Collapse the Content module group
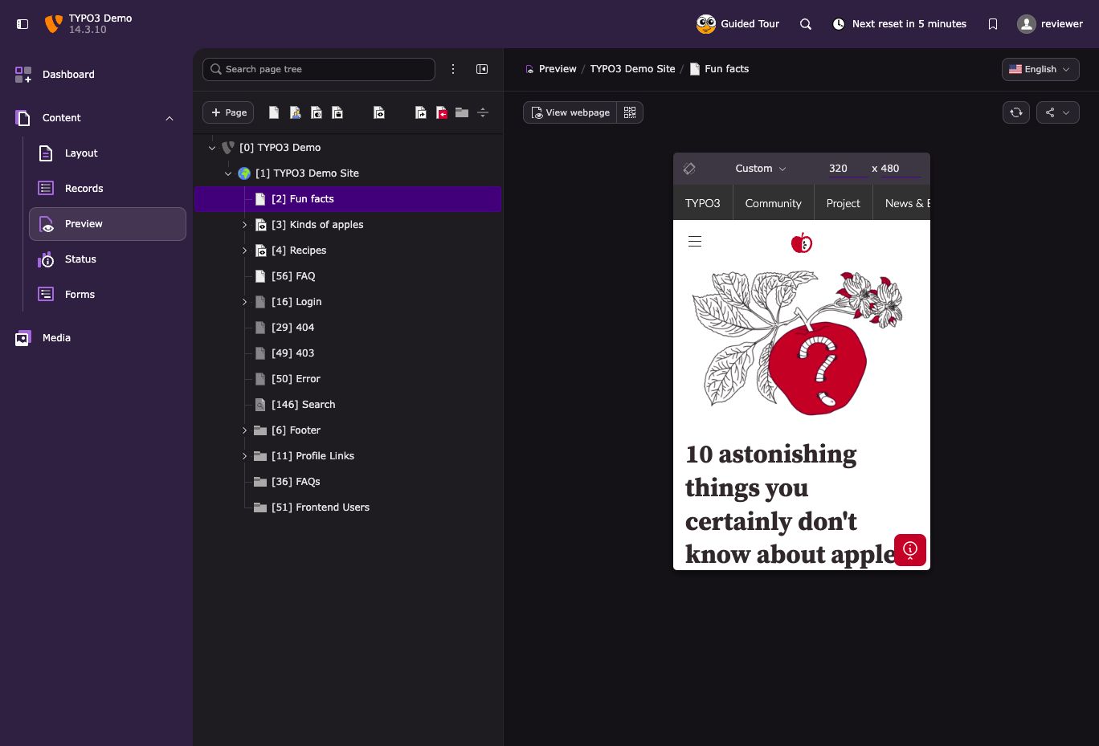The image size is (1099, 746). pos(170,118)
